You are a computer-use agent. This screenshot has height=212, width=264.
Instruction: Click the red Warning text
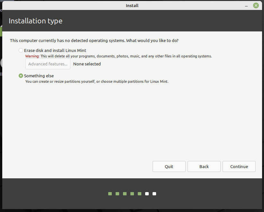tap(32, 56)
